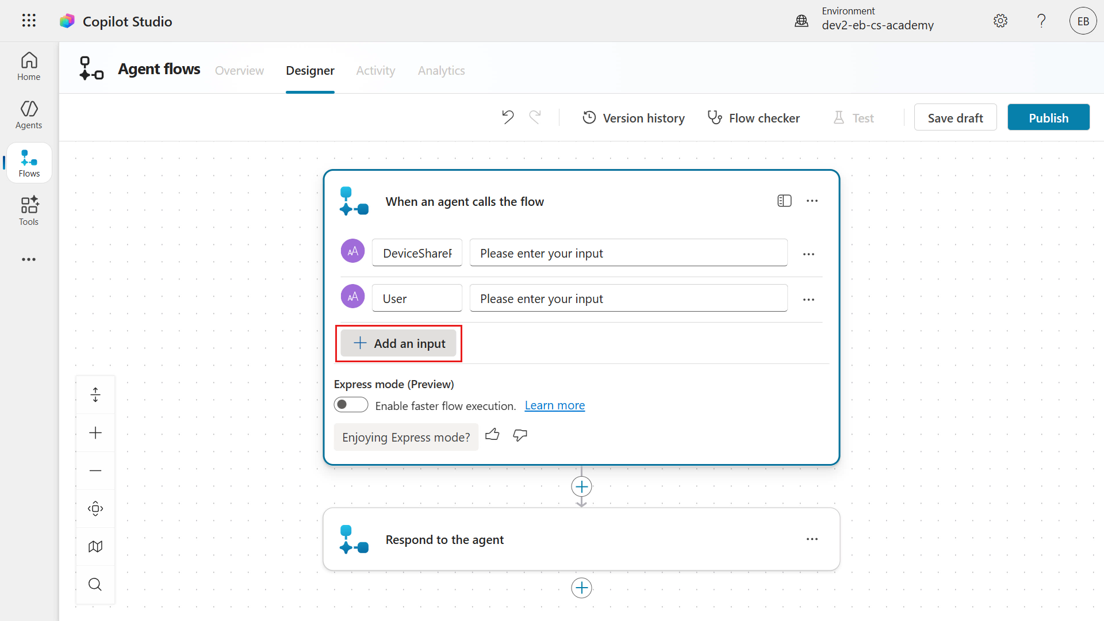1104x621 pixels.
Task: Click the Undo arrow icon
Action: click(507, 117)
